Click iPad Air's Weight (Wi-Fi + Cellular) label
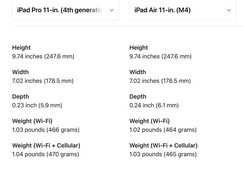244x173 pixels. click(x=163, y=146)
